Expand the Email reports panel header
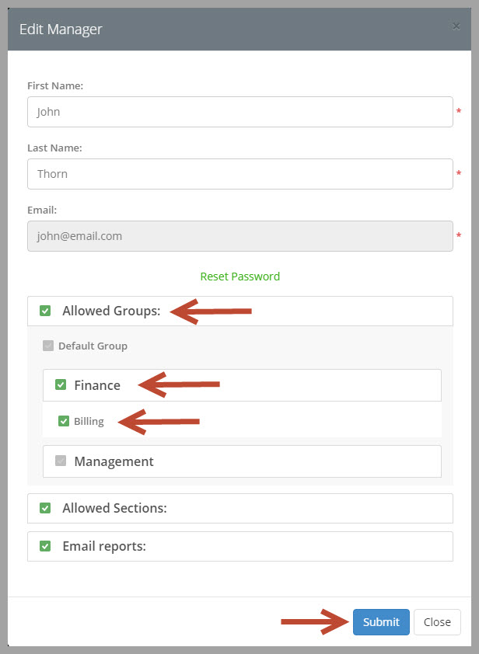 (x=240, y=546)
